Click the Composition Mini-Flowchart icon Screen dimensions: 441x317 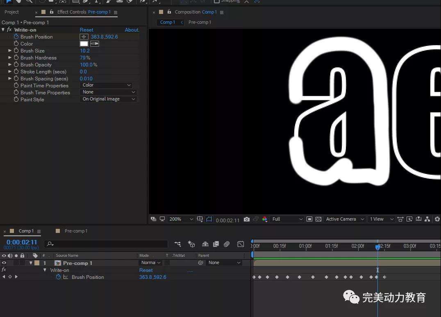(177, 244)
